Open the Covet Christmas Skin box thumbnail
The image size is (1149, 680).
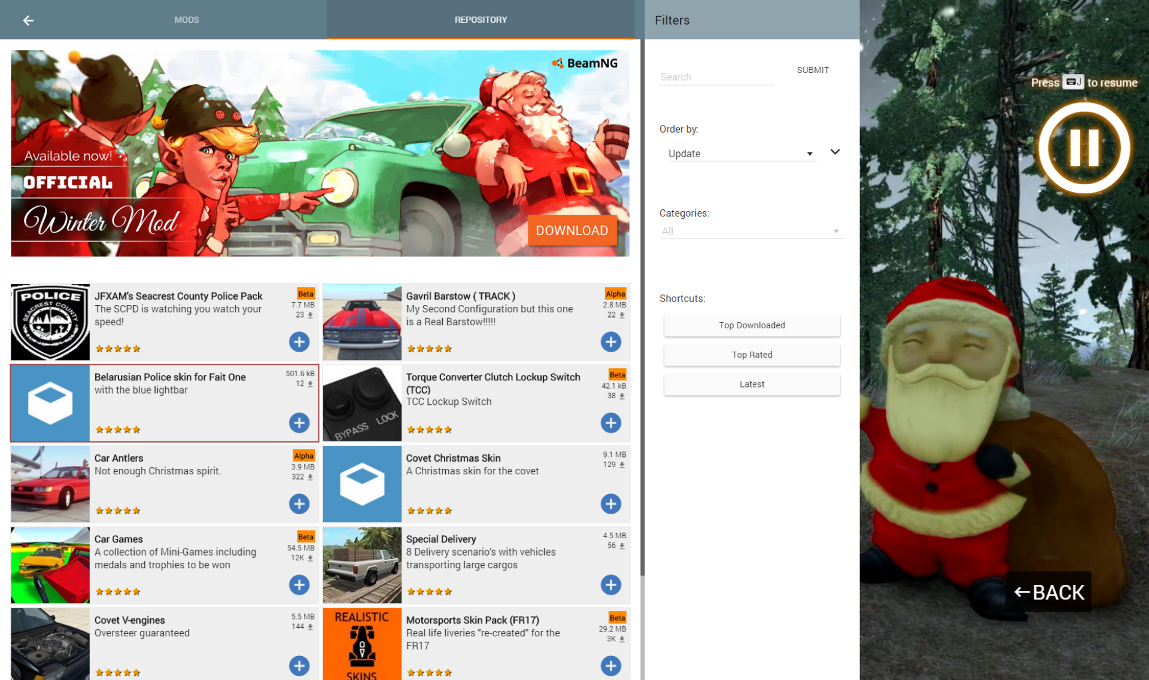362,484
